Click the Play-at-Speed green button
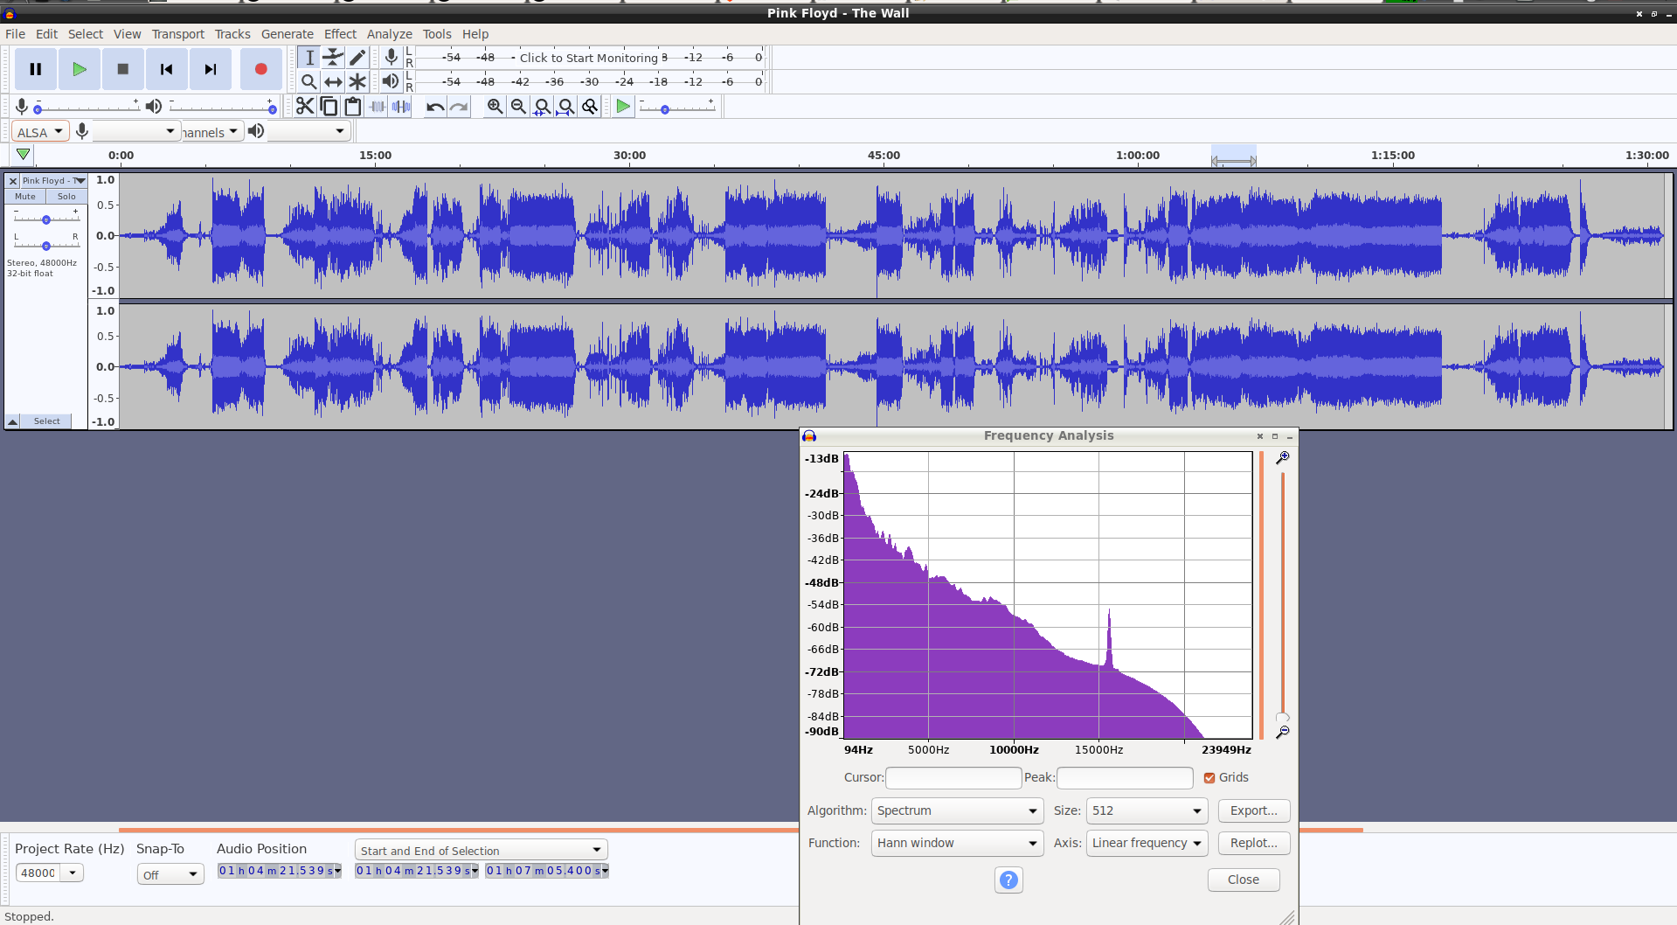The height and width of the screenshot is (925, 1677). pos(623,107)
